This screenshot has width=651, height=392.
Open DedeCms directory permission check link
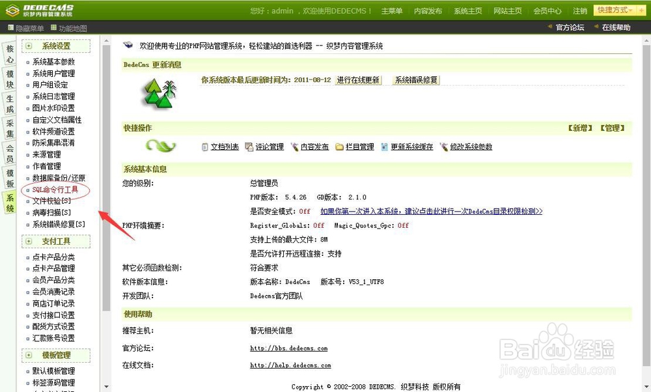[432, 212]
